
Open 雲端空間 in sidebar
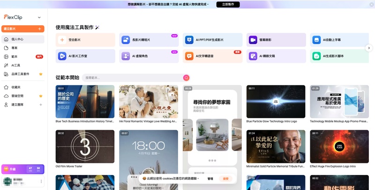click(x=22, y=96)
